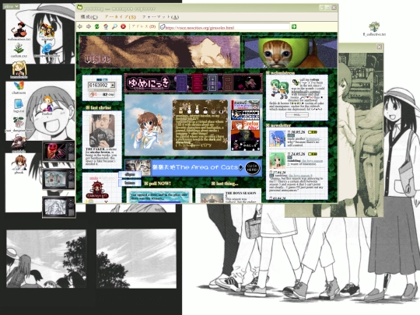Click the anime girl in sky banner
Image resolution: width=420 pixels, height=315 pixels.
(x=148, y=129)
